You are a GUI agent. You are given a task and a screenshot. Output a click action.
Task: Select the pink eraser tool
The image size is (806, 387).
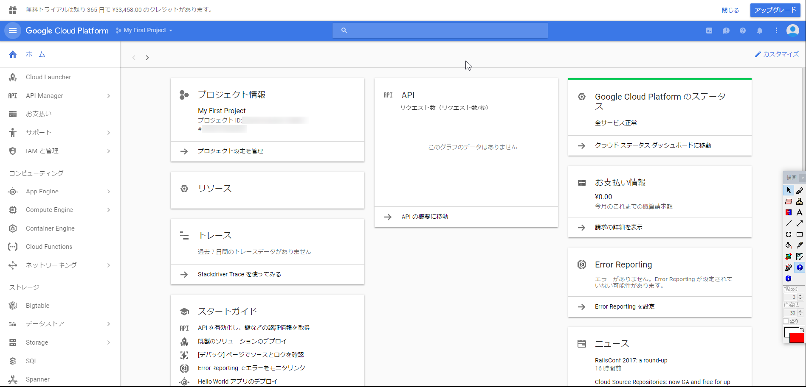click(x=789, y=201)
